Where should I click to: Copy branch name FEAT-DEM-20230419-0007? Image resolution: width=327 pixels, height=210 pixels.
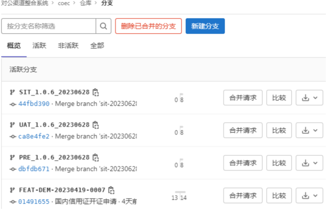point(111,190)
